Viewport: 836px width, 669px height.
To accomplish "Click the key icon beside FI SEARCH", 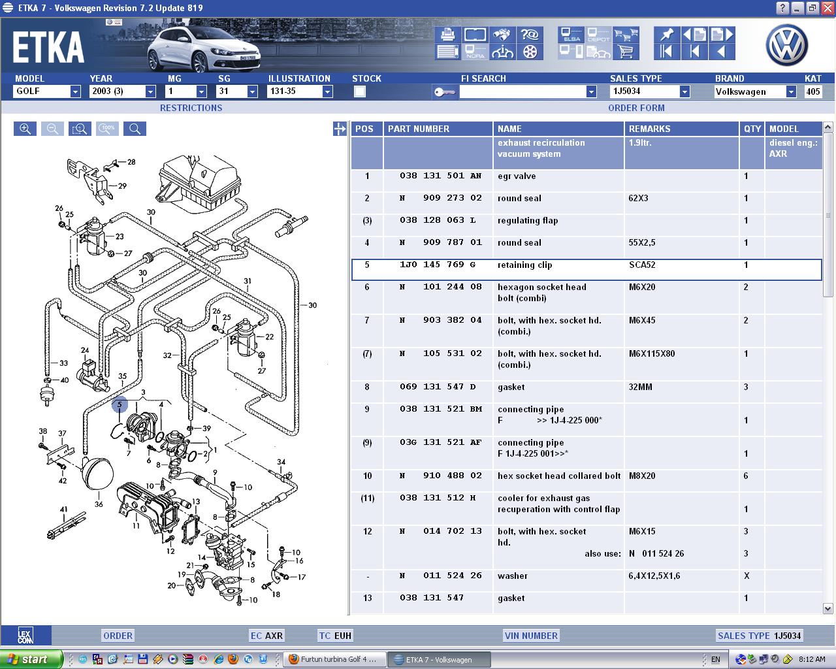I will (x=445, y=92).
